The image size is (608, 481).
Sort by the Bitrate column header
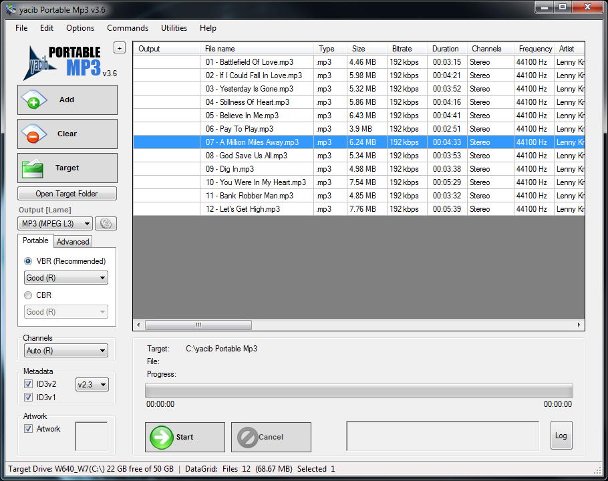(x=407, y=49)
